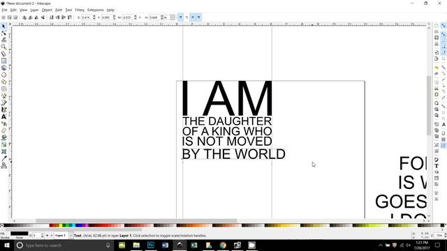This screenshot has width=447, height=251.
Task: Open Excel from the taskbar
Action: point(194,245)
